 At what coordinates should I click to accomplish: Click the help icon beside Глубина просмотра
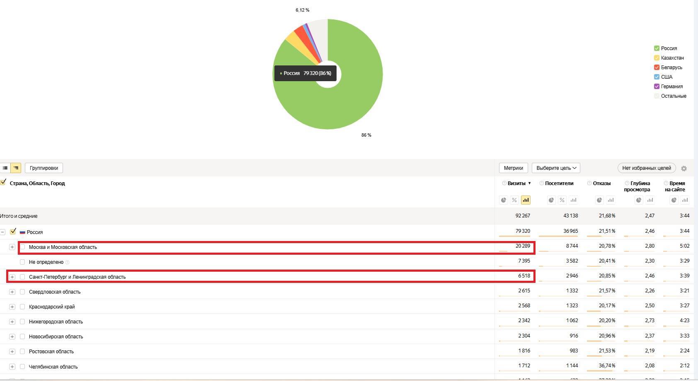click(627, 183)
